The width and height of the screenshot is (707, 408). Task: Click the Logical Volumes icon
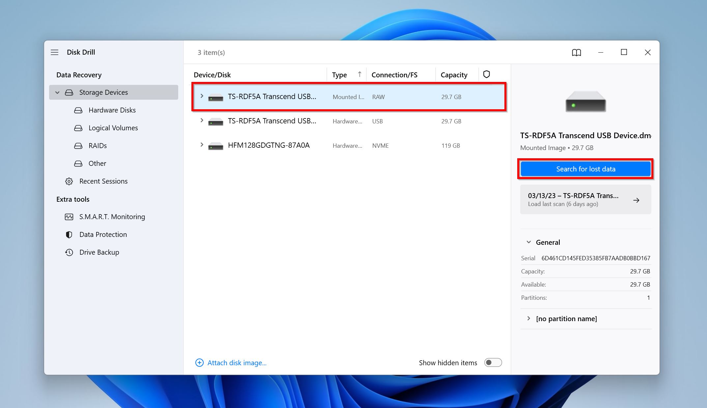77,128
